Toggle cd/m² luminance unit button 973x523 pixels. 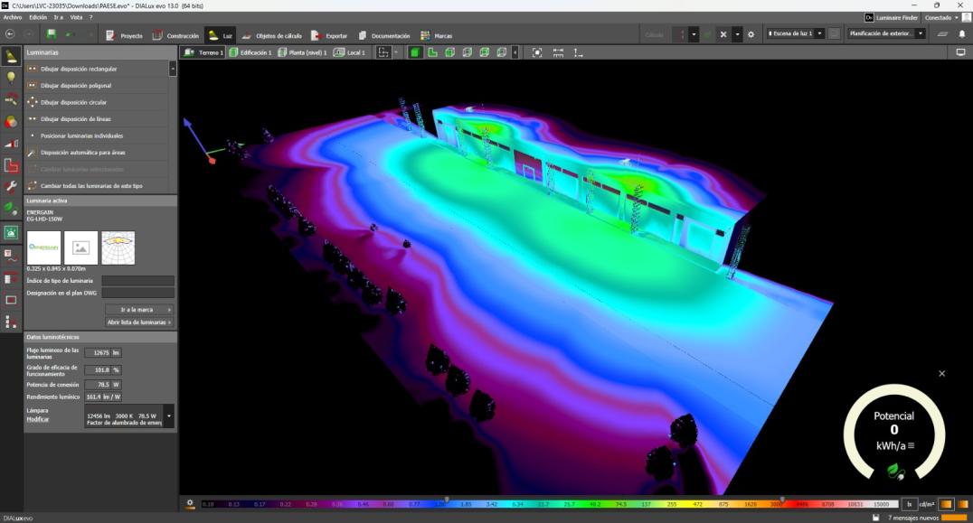(926, 504)
